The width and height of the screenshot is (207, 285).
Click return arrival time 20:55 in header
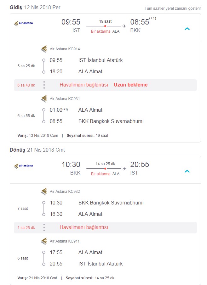point(140,165)
